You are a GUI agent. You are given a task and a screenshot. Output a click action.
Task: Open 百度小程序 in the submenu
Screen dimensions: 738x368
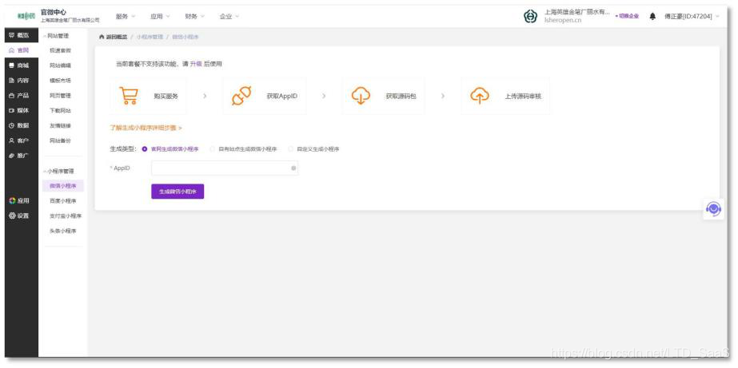[63, 200]
